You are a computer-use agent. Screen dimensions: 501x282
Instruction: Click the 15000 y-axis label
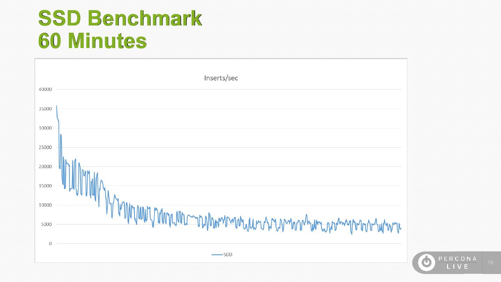(45, 186)
